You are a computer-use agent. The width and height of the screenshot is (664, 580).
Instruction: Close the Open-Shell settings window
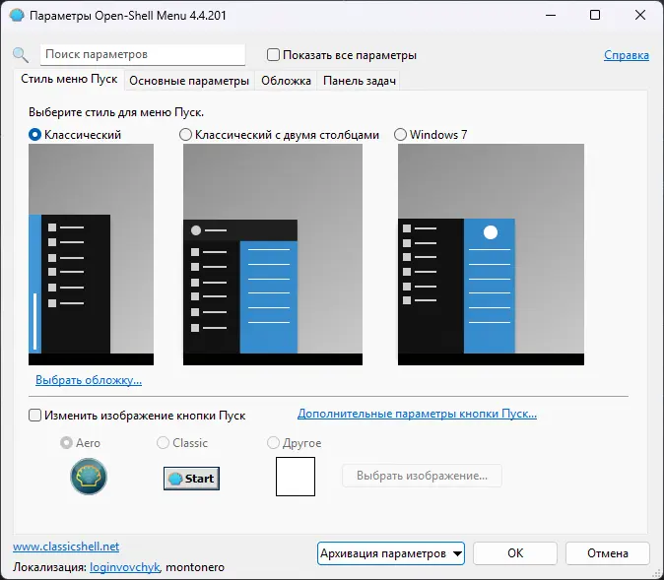pos(640,15)
